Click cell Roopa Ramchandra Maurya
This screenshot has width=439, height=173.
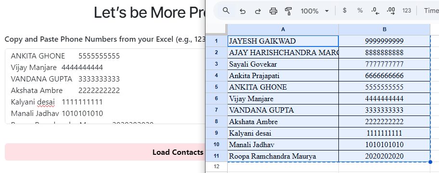[x=283, y=156]
